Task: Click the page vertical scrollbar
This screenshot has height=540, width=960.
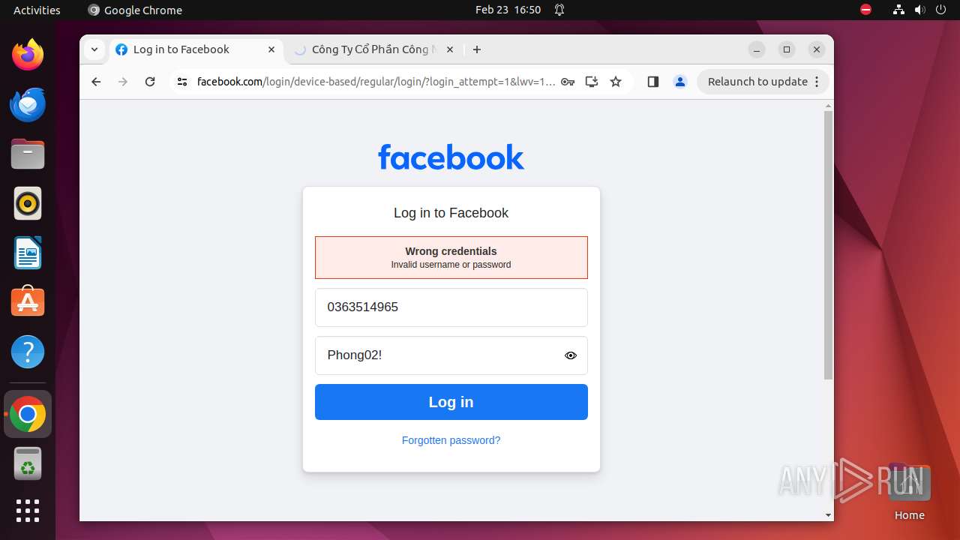Action: click(x=828, y=245)
